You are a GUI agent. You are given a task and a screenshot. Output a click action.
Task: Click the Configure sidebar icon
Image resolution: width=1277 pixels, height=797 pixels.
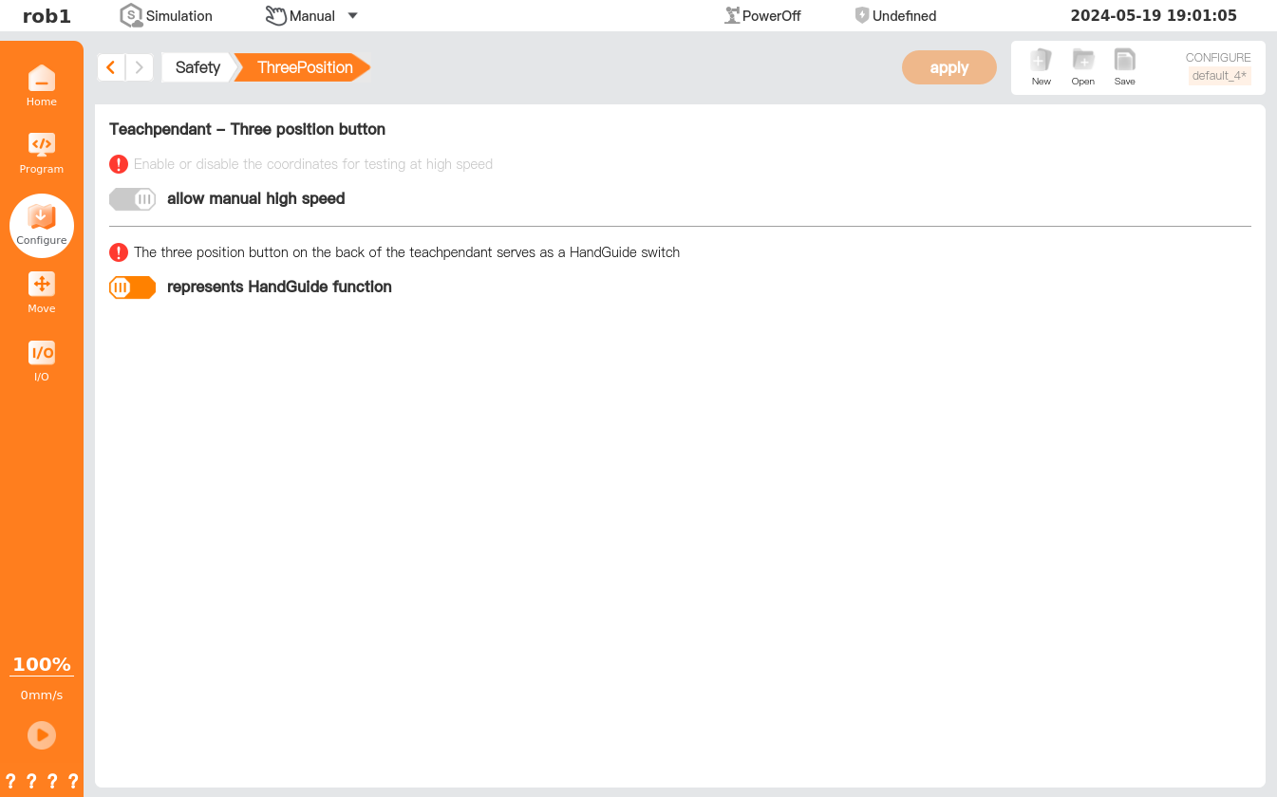[41, 225]
